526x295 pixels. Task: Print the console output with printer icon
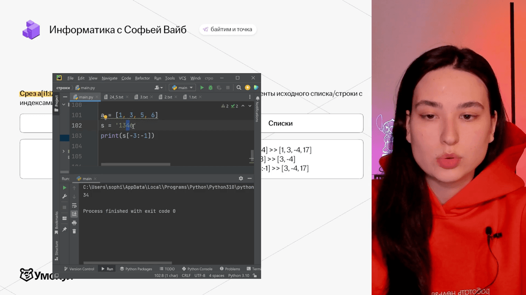tap(74, 223)
